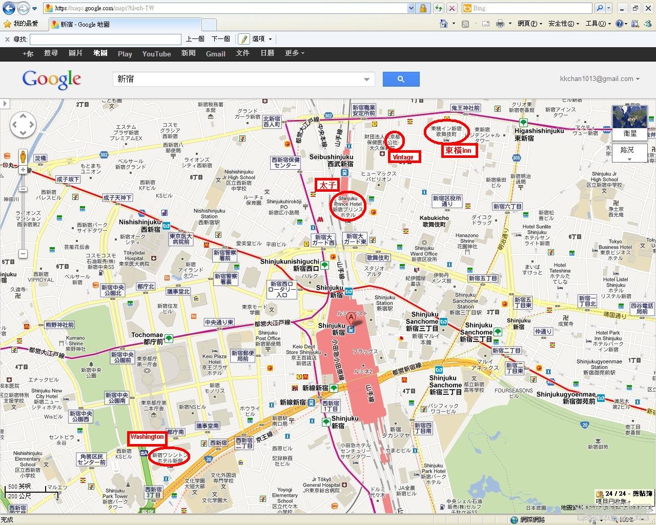Click the RSS feeds toolbar icon
656x525 pixels.
465,24
